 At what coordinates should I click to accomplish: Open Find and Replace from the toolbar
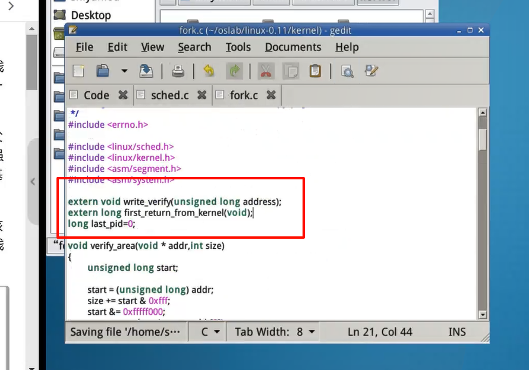click(x=372, y=71)
